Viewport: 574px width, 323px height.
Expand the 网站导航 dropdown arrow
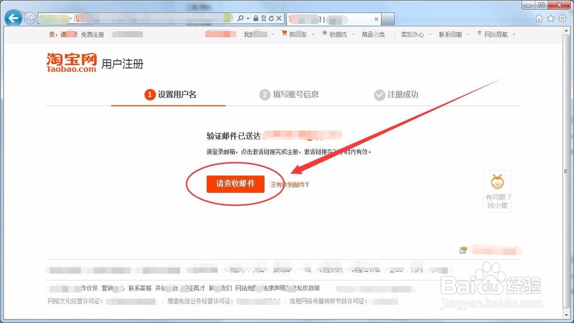pos(514,34)
